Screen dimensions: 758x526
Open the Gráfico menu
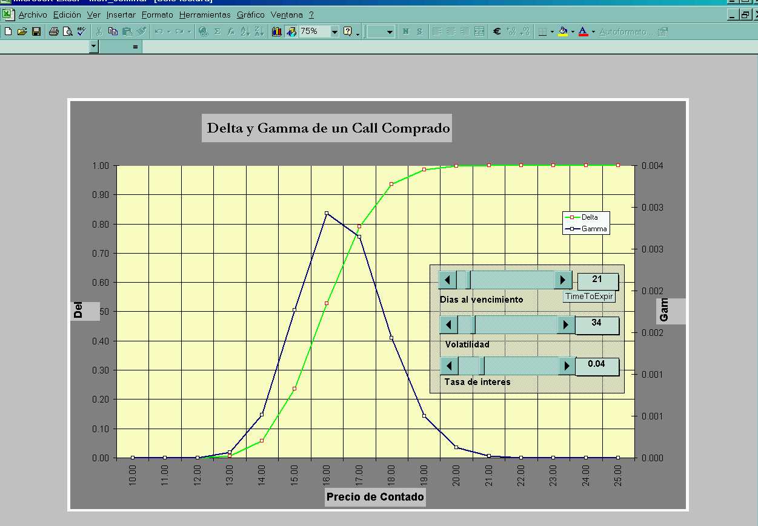click(251, 15)
